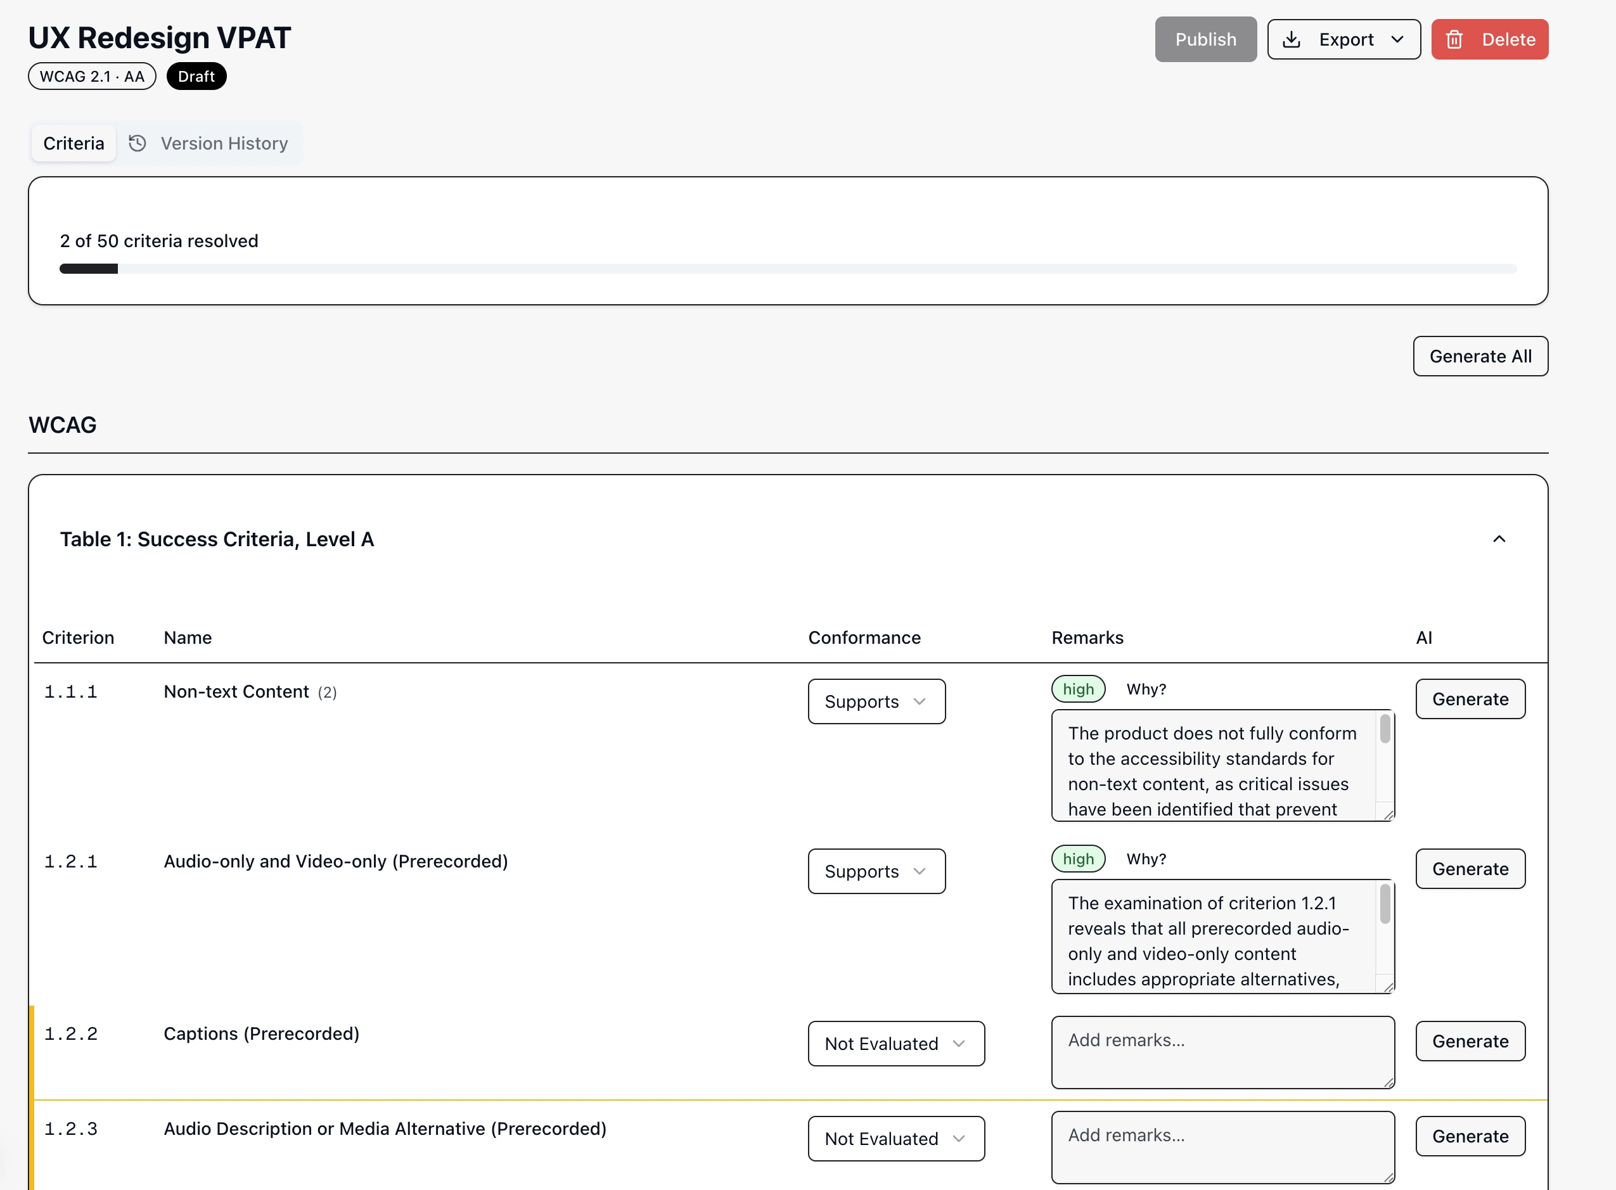Image resolution: width=1616 pixels, height=1190 pixels.
Task: Click the trash icon inside the Delete button
Action: (1454, 40)
